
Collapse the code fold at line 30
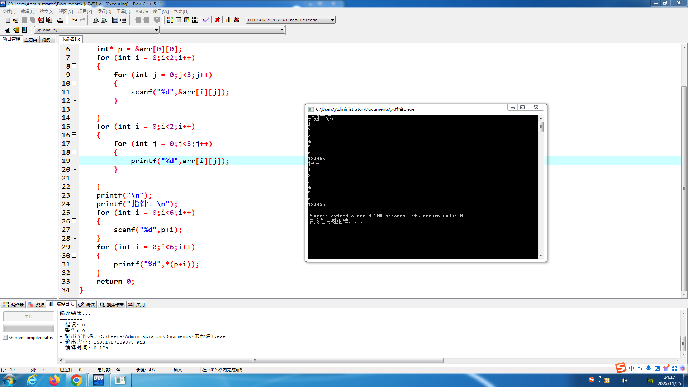(74, 255)
